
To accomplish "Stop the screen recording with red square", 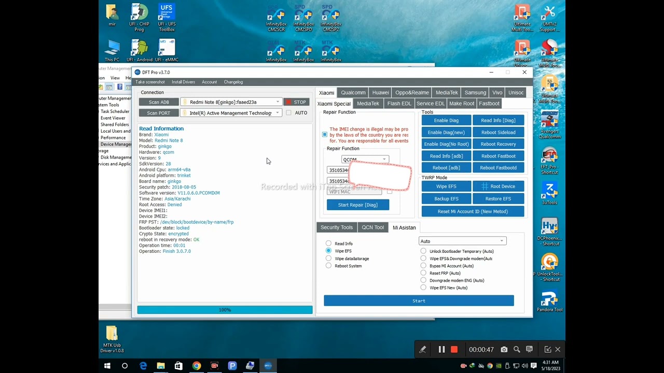I will (454, 350).
